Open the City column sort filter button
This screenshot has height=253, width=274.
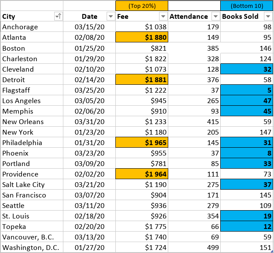[58, 17]
